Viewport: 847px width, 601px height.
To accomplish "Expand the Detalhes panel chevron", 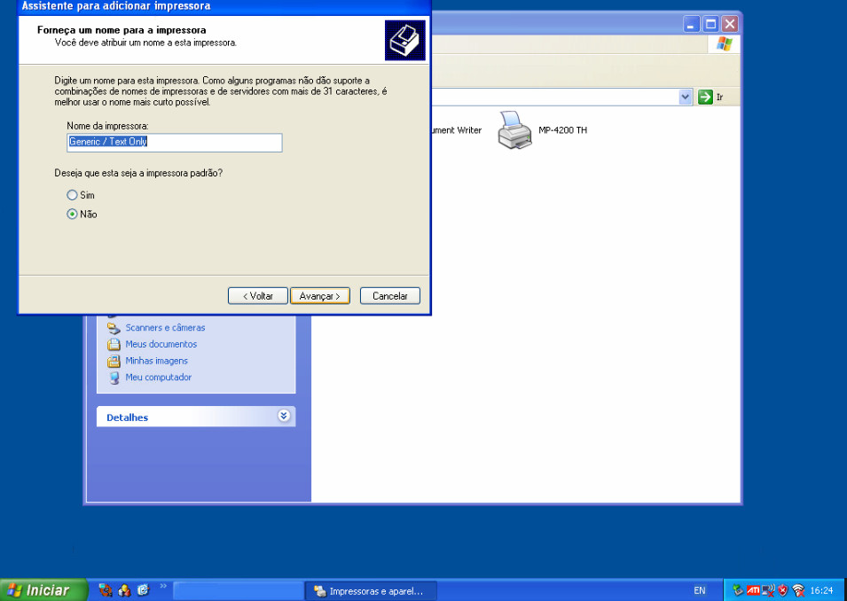I will 284,416.
